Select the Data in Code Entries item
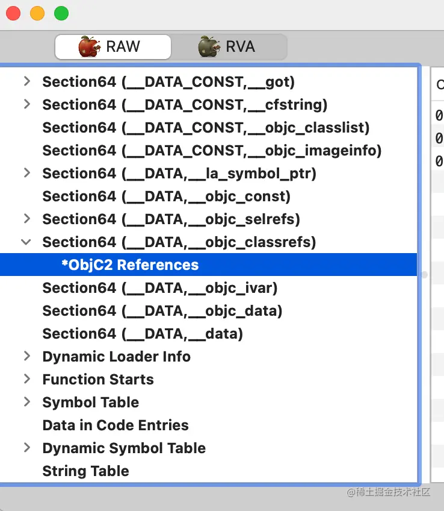The height and width of the screenshot is (511, 444). 116,425
